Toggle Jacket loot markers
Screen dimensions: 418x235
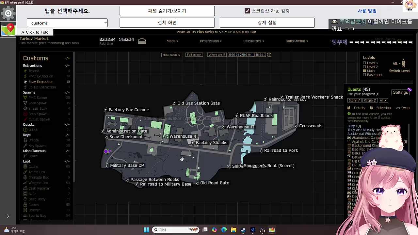33,205
